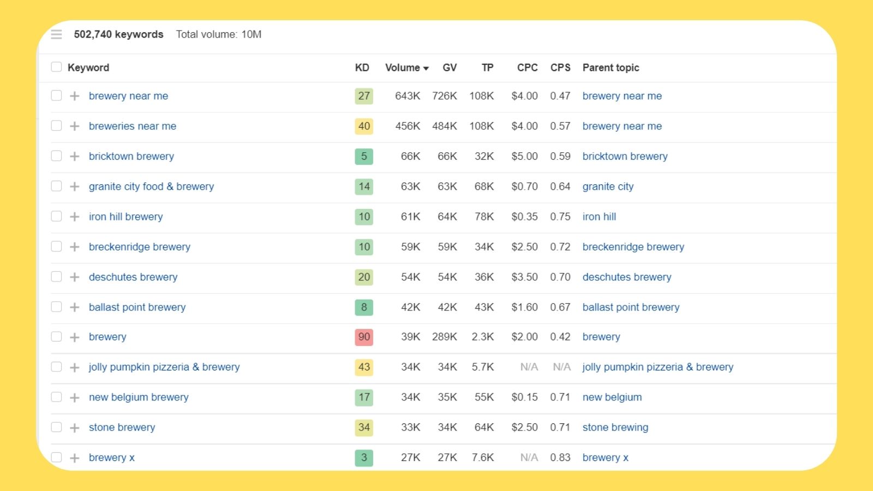873x491 pixels.
Task: Sort by Volume column dropdown arrow
Action: coord(426,68)
